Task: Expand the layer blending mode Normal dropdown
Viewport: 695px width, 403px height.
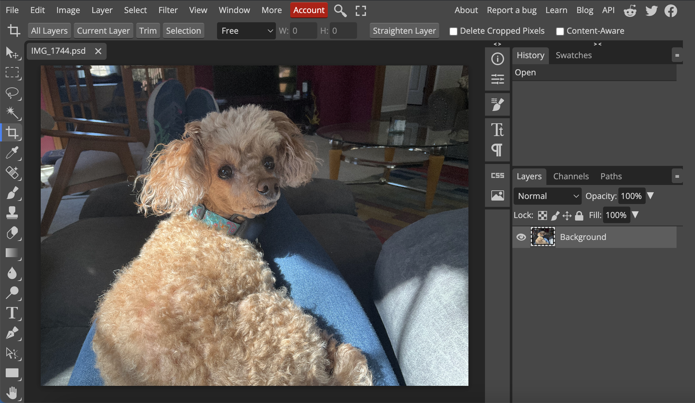Action: click(548, 196)
